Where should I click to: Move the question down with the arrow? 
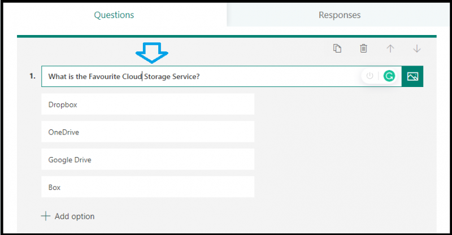[417, 49]
